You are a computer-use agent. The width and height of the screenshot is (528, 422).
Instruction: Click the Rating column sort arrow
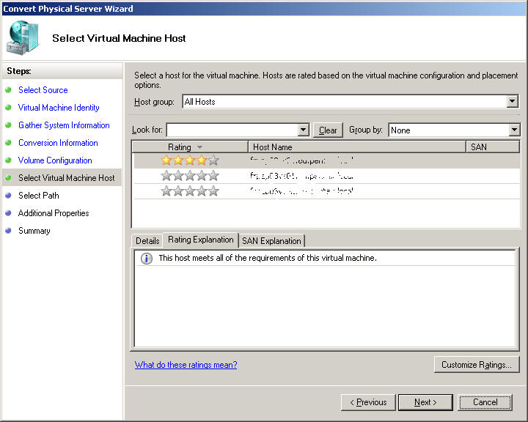(x=200, y=147)
